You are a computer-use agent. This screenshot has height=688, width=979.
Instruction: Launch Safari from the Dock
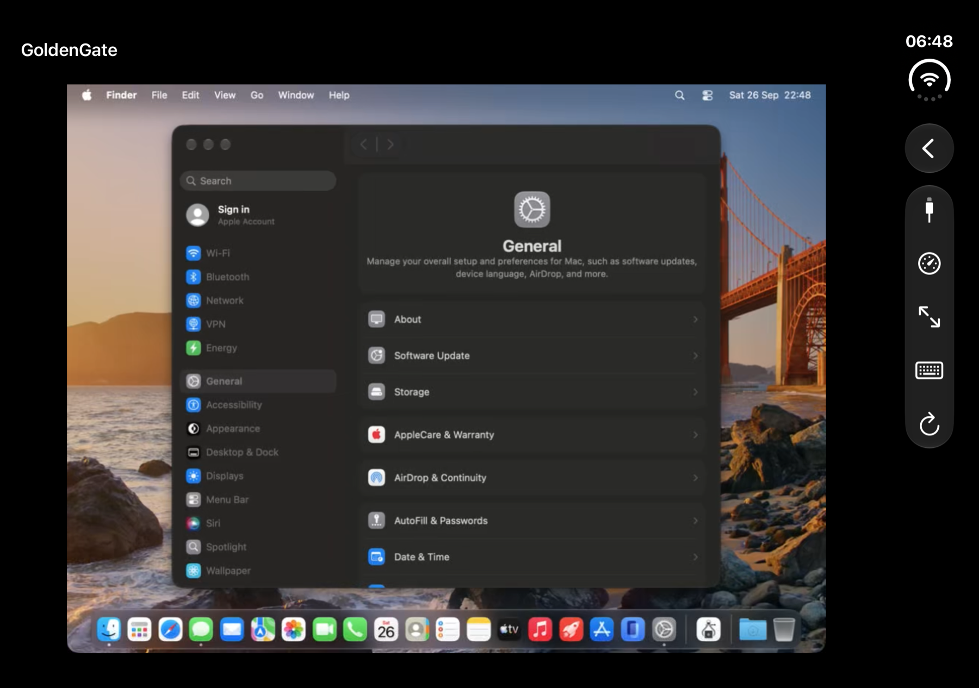pos(170,629)
